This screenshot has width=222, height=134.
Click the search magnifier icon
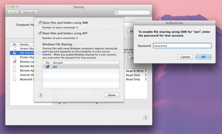click(x=117, y=12)
